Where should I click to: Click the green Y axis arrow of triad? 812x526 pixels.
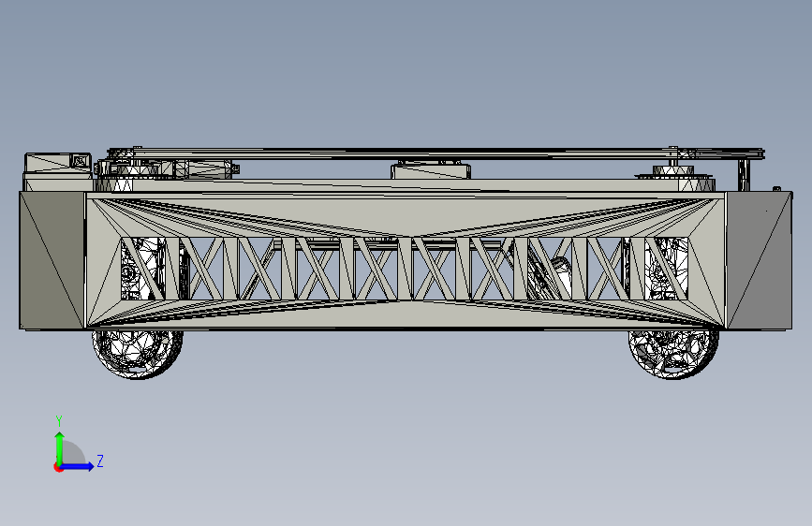click(60, 447)
